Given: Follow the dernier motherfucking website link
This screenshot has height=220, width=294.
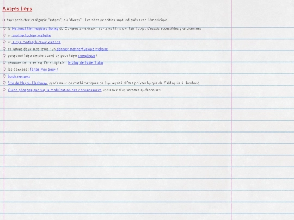Looking at the screenshot, I should click(82, 49).
